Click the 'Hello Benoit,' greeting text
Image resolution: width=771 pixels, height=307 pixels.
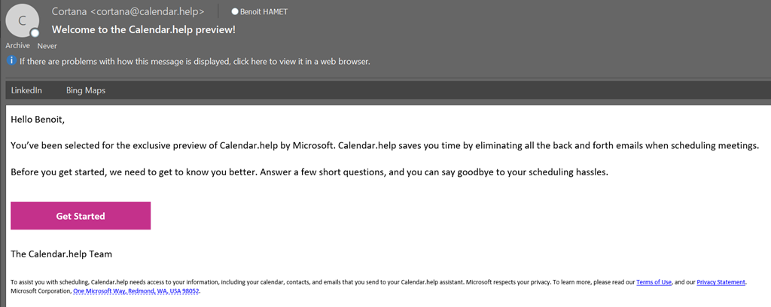(x=43, y=119)
